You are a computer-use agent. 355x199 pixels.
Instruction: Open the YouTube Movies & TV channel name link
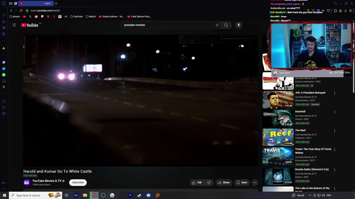pos(47,181)
